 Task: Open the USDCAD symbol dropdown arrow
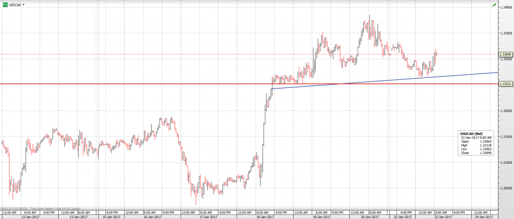point(24,4)
